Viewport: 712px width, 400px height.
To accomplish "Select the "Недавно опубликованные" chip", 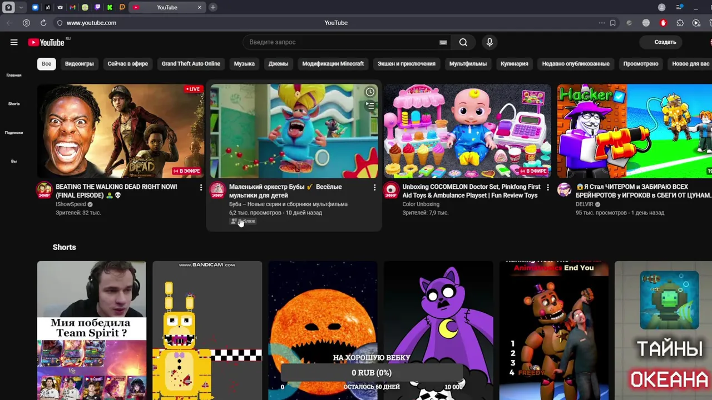I will pyautogui.click(x=576, y=63).
